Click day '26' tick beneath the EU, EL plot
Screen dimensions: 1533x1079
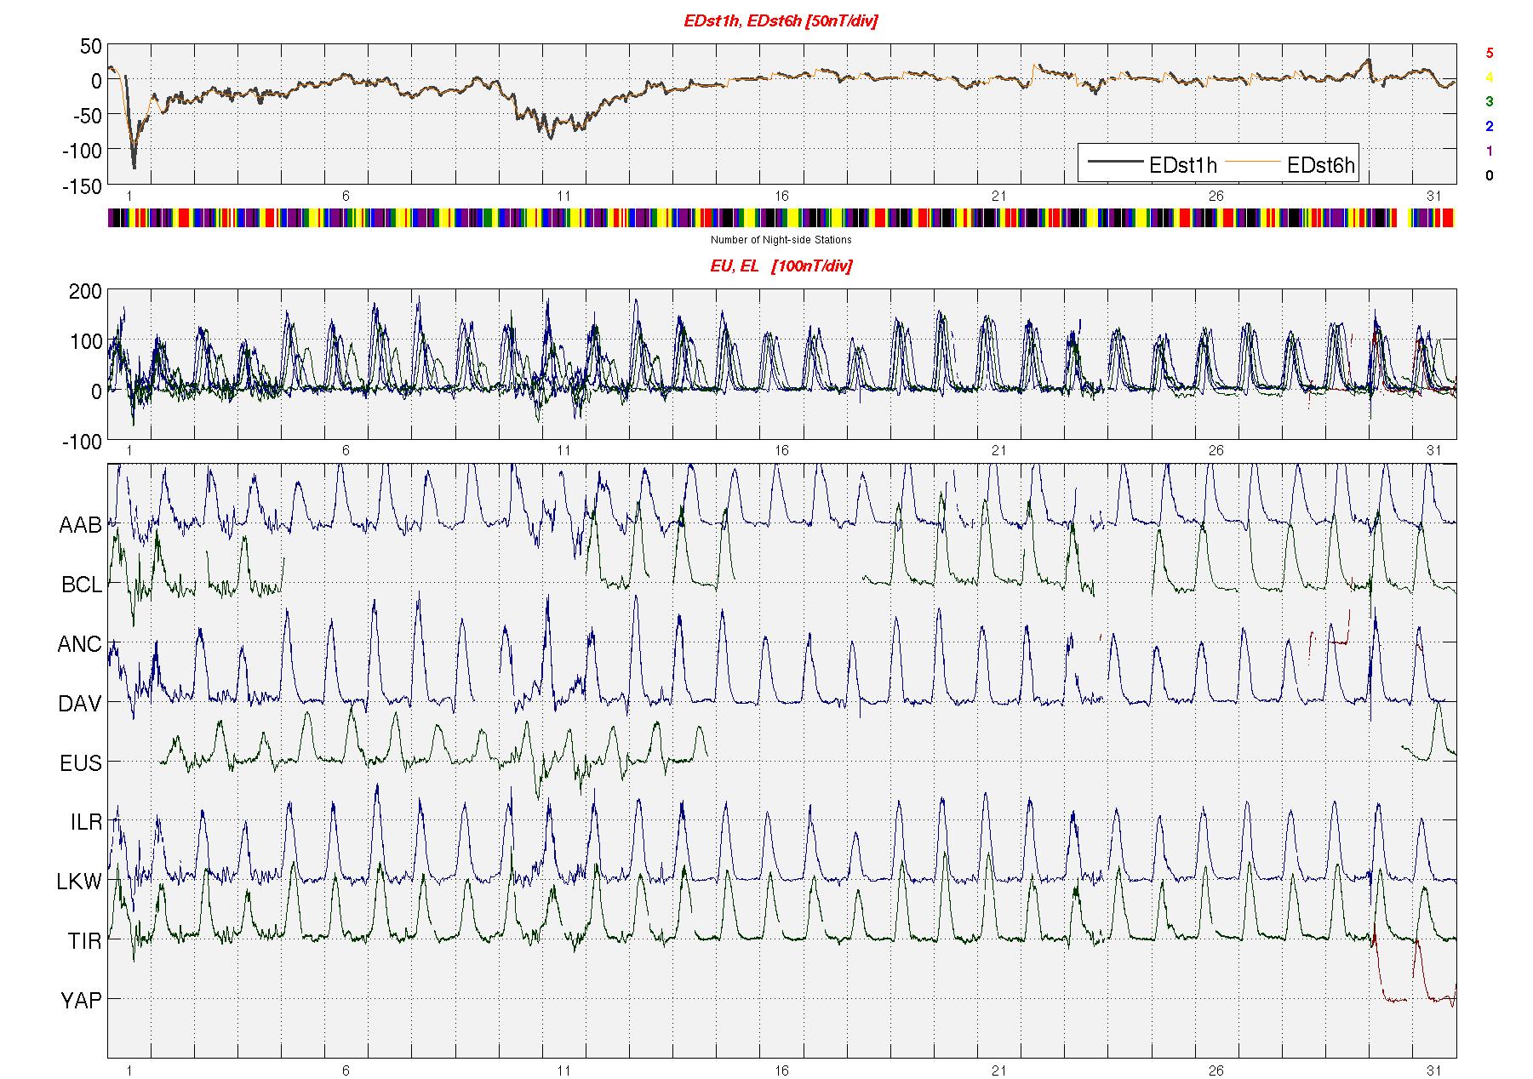(x=1216, y=451)
